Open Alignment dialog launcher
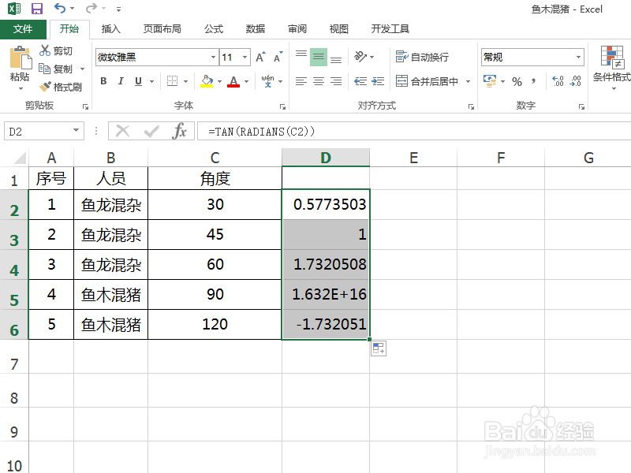631x473 pixels. (x=471, y=106)
